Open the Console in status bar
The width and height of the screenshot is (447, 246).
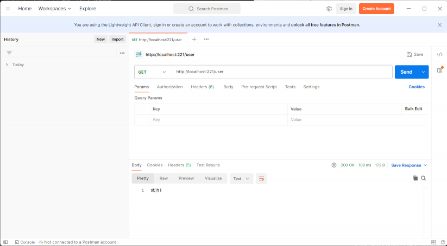[x=24, y=242]
